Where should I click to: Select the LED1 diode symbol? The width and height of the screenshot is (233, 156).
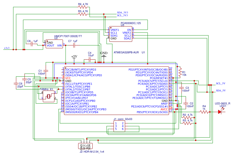[x=220, y=112]
